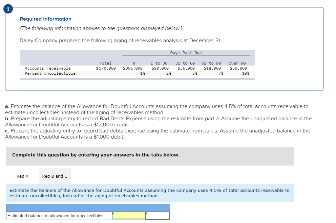Click the Days Past Due header

pyautogui.click(x=186, y=53)
